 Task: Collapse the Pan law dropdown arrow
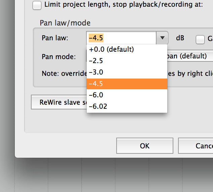click(x=162, y=38)
